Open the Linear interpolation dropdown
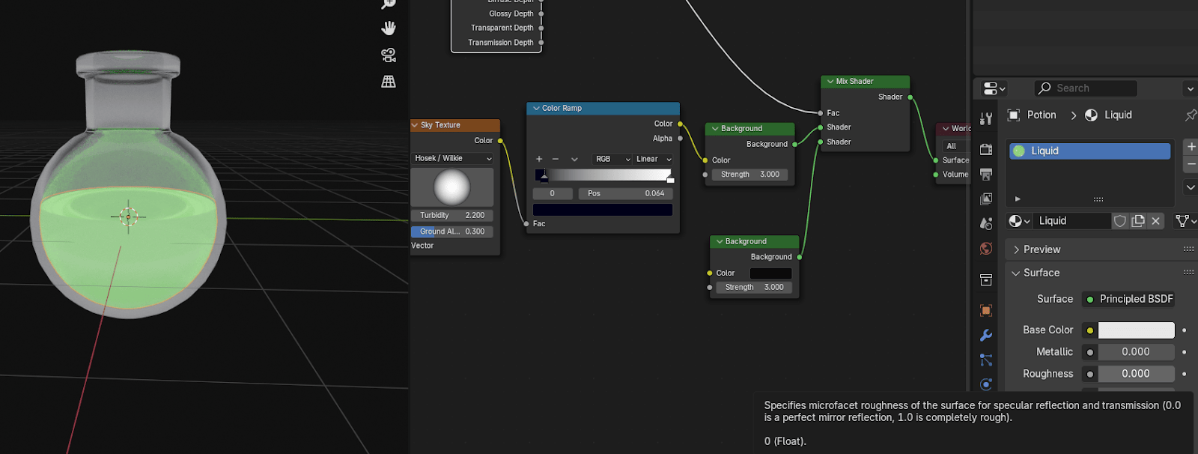The width and height of the screenshot is (1198, 454). (653, 160)
